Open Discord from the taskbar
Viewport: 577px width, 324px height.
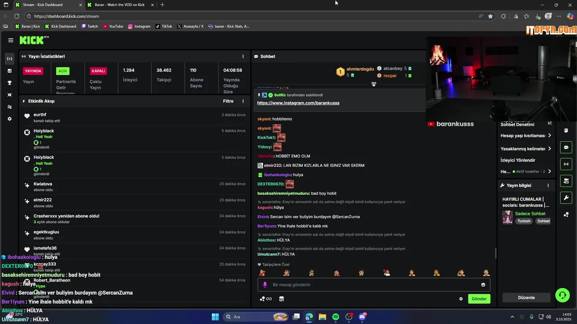362,317
